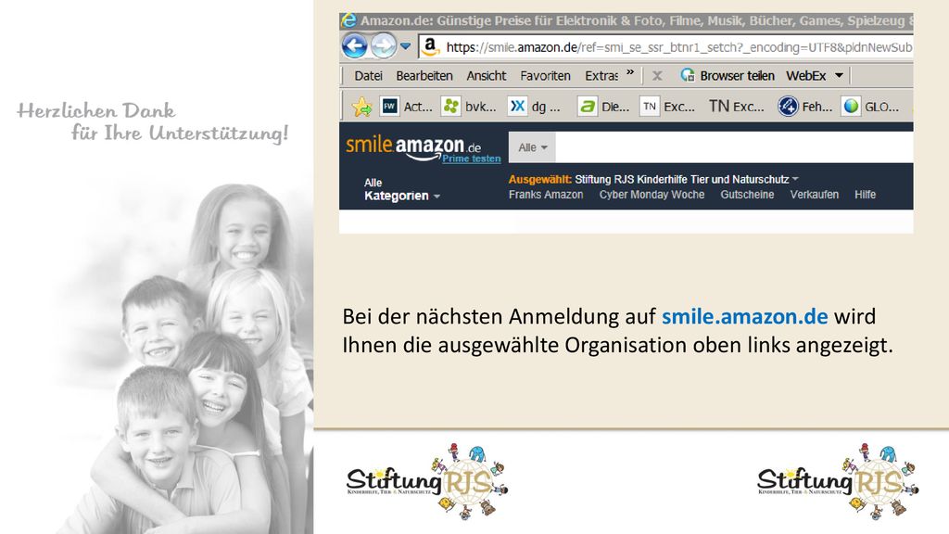
Task: Open the WebEx dropdown menu
Action: point(815,76)
